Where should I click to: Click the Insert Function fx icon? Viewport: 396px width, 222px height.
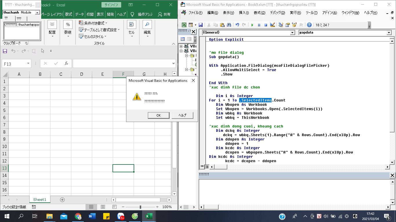[x=66, y=64]
